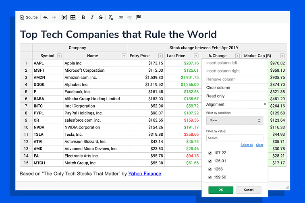Select the PayPal Holdings, Inc. cell
The image size is (305, 203).
95,113
